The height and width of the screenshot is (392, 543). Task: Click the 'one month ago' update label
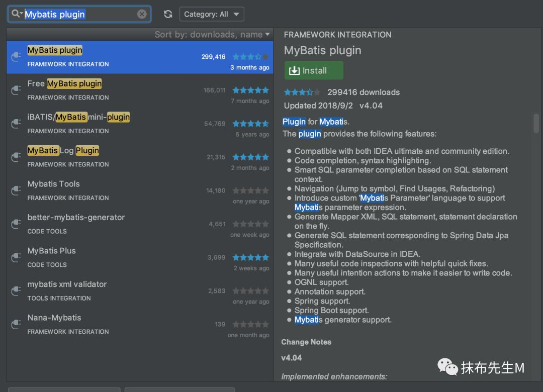click(x=248, y=335)
